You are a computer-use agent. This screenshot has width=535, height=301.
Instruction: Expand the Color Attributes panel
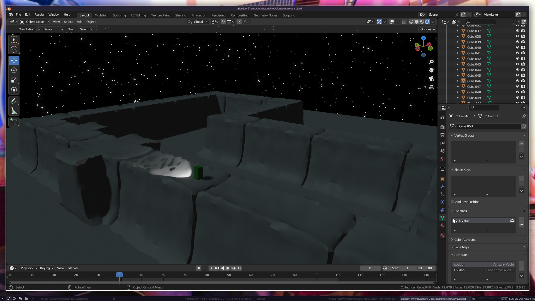coord(465,240)
